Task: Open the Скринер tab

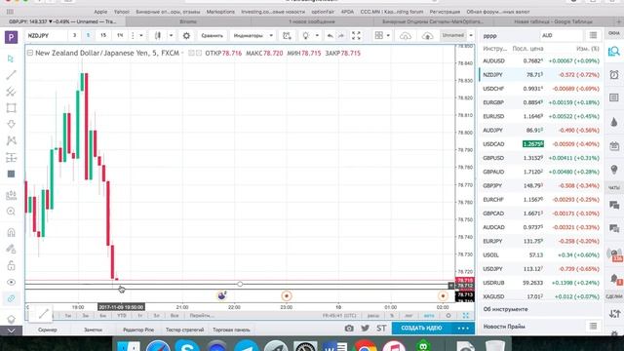Action: (x=48, y=330)
